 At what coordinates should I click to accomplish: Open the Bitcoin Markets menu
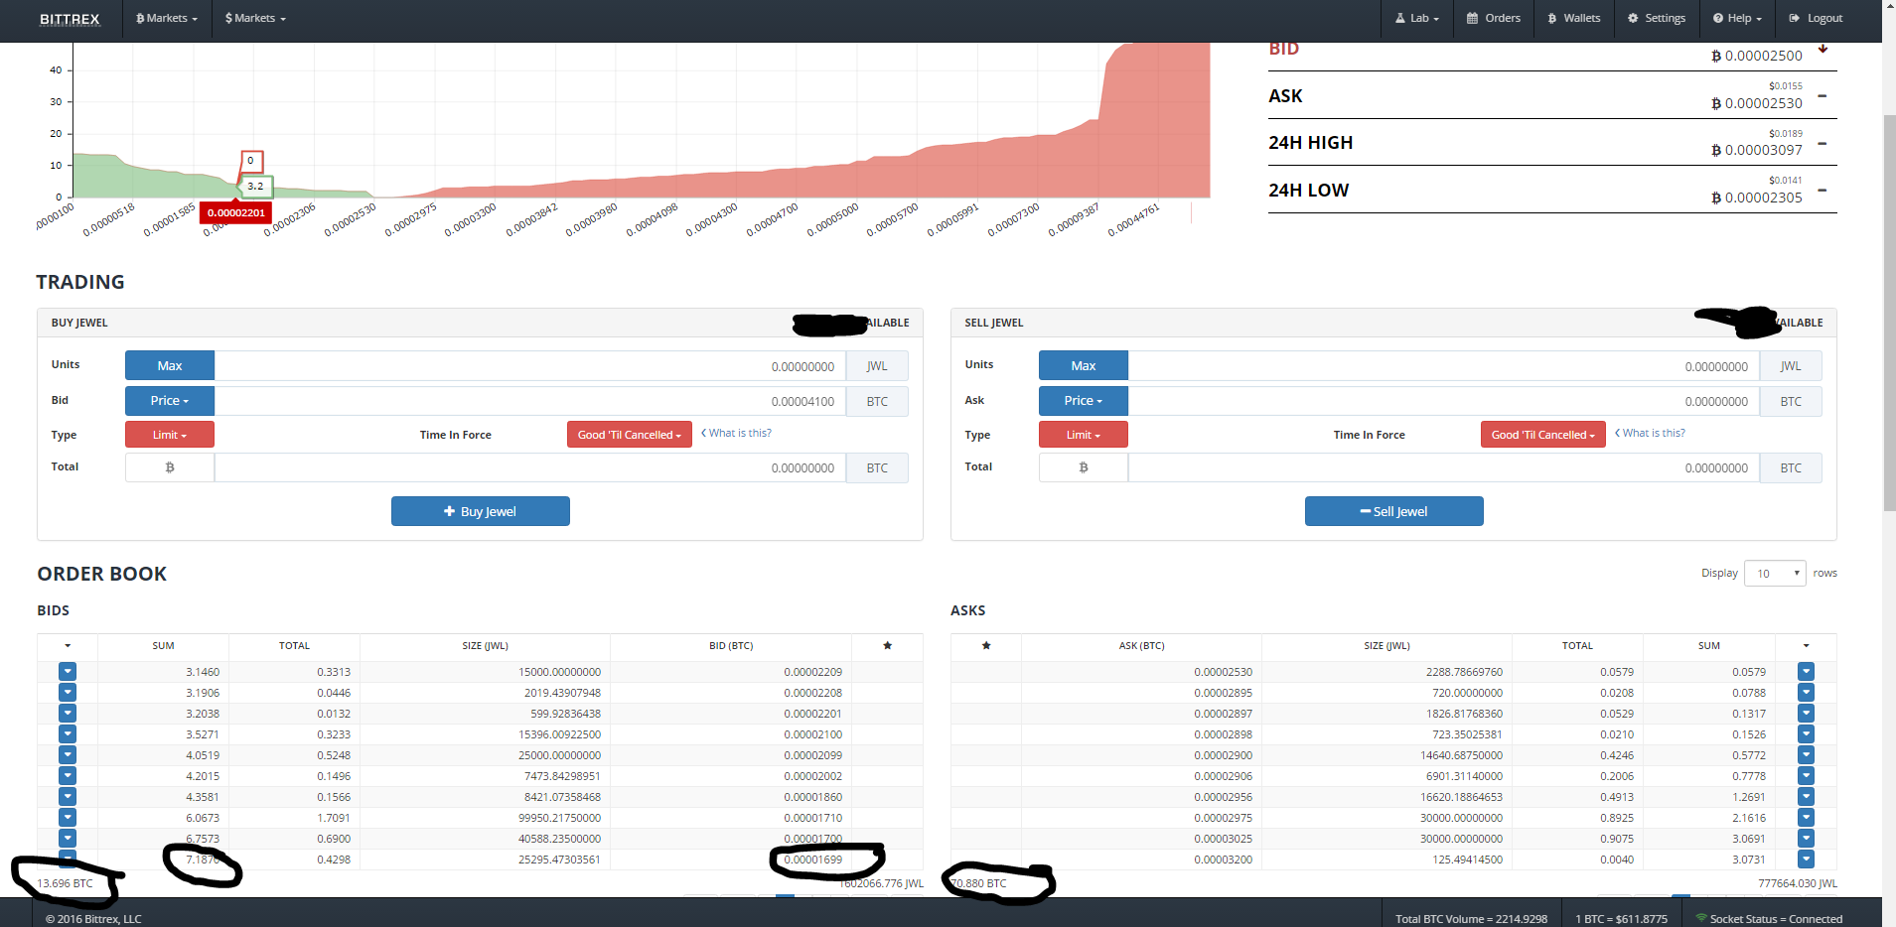(x=167, y=19)
